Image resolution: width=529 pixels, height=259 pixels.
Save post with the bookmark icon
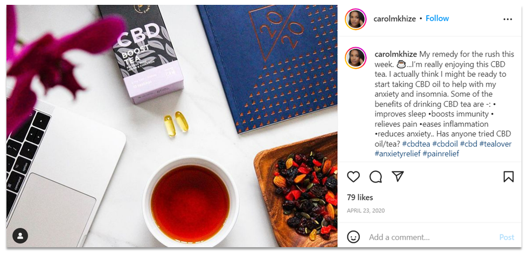click(509, 177)
